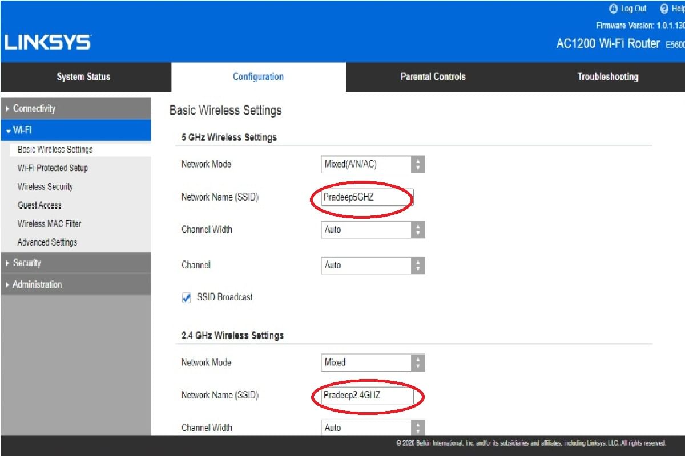Go to Wireless Security settings
The width and height of the screenshot is (685, 456).
click(x=45, y=187)
